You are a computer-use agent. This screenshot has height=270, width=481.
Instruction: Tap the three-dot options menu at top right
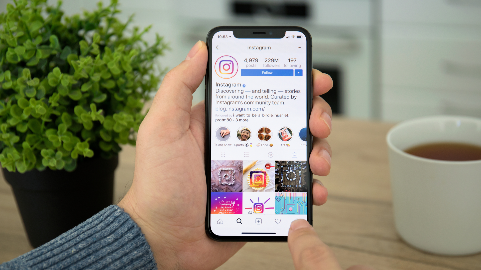(299, 48)
